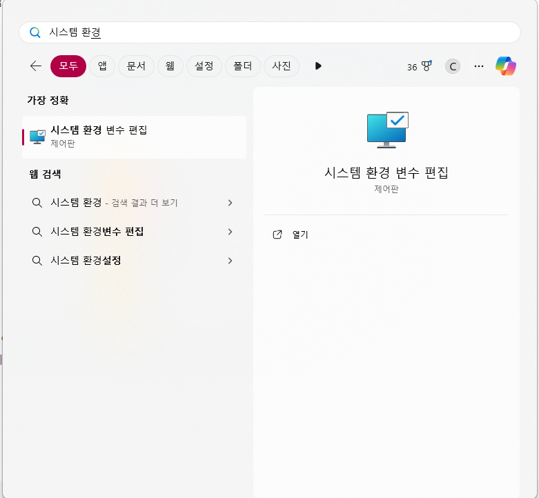Click the magnifier icon in search box
This screenshot has width=539, height=498.
[35, 32]
